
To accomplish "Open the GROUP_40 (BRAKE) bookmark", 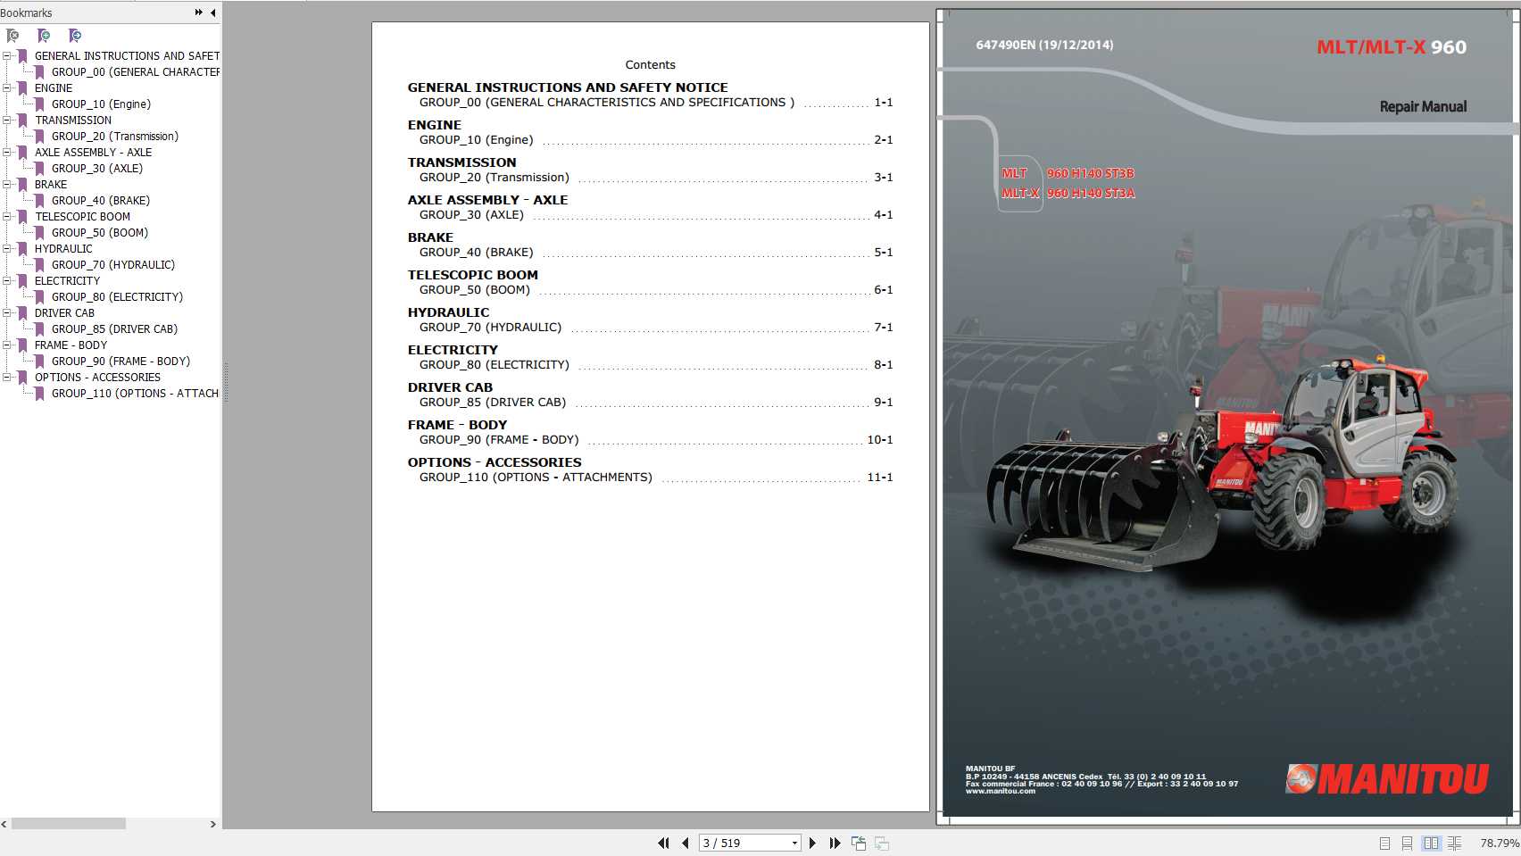I will (101, 201).
